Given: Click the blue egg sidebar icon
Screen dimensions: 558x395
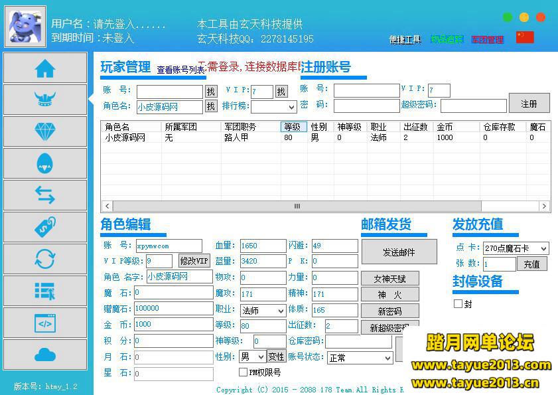Looking at the screenshot, I should click(45, 163).
